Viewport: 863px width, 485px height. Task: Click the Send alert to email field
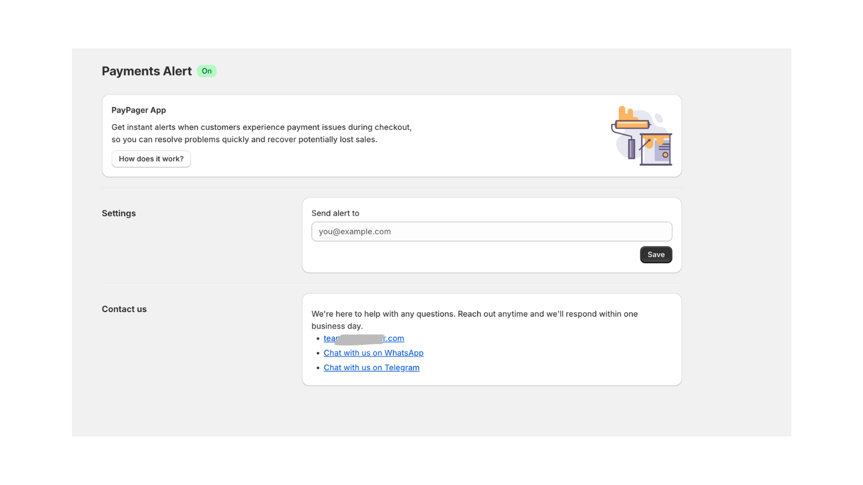coord(491,231)
